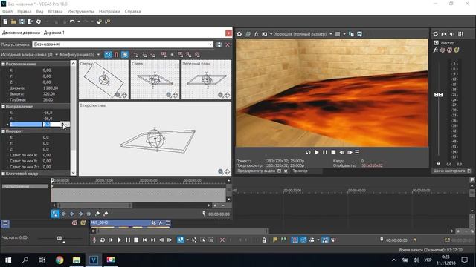The height and width of the screenshot is (267, 476).
Task: Switch to Предпросмотр видео tab
Action: pyautogui.click(x=256, y=171)
